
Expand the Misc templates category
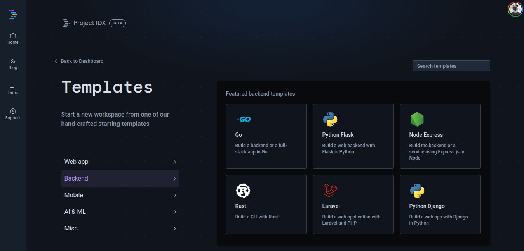pos(120,228)
